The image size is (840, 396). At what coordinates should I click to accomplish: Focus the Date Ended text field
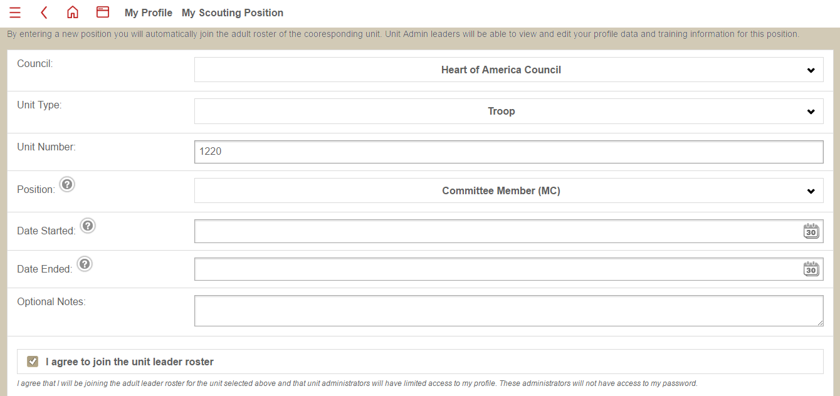pyautogui.click(x=498, y=269)
